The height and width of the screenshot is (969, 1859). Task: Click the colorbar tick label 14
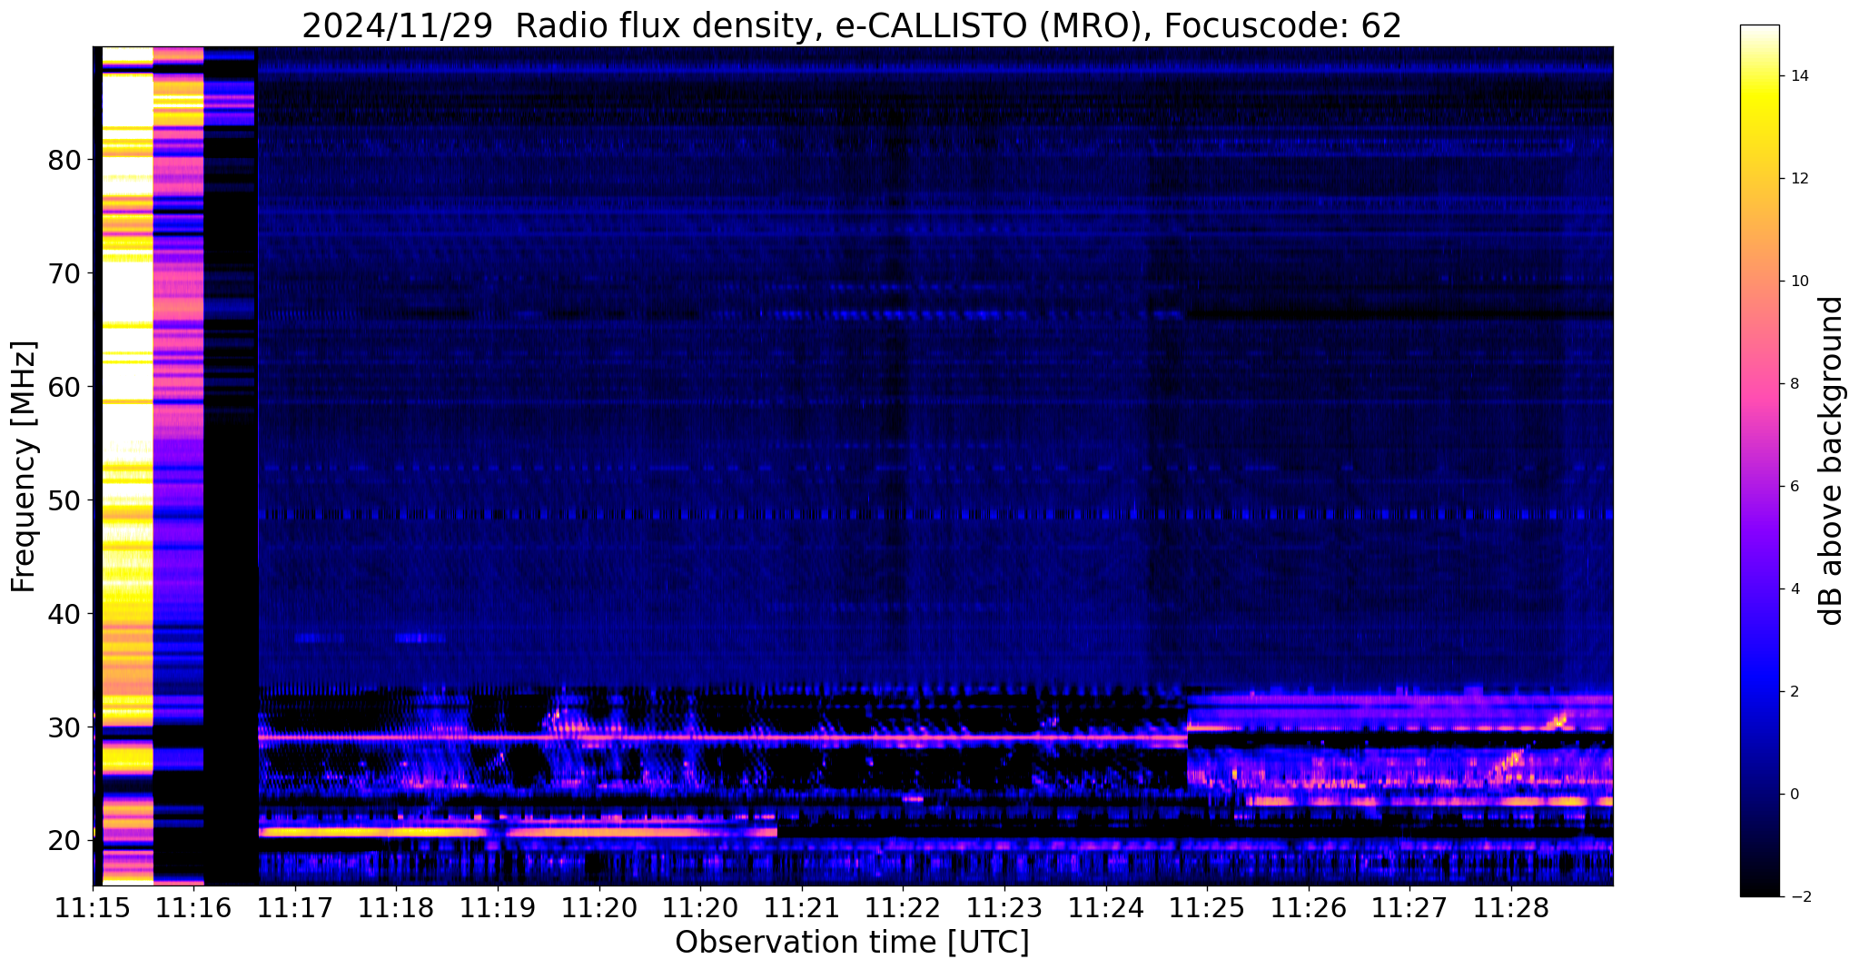pos(1799,76)
